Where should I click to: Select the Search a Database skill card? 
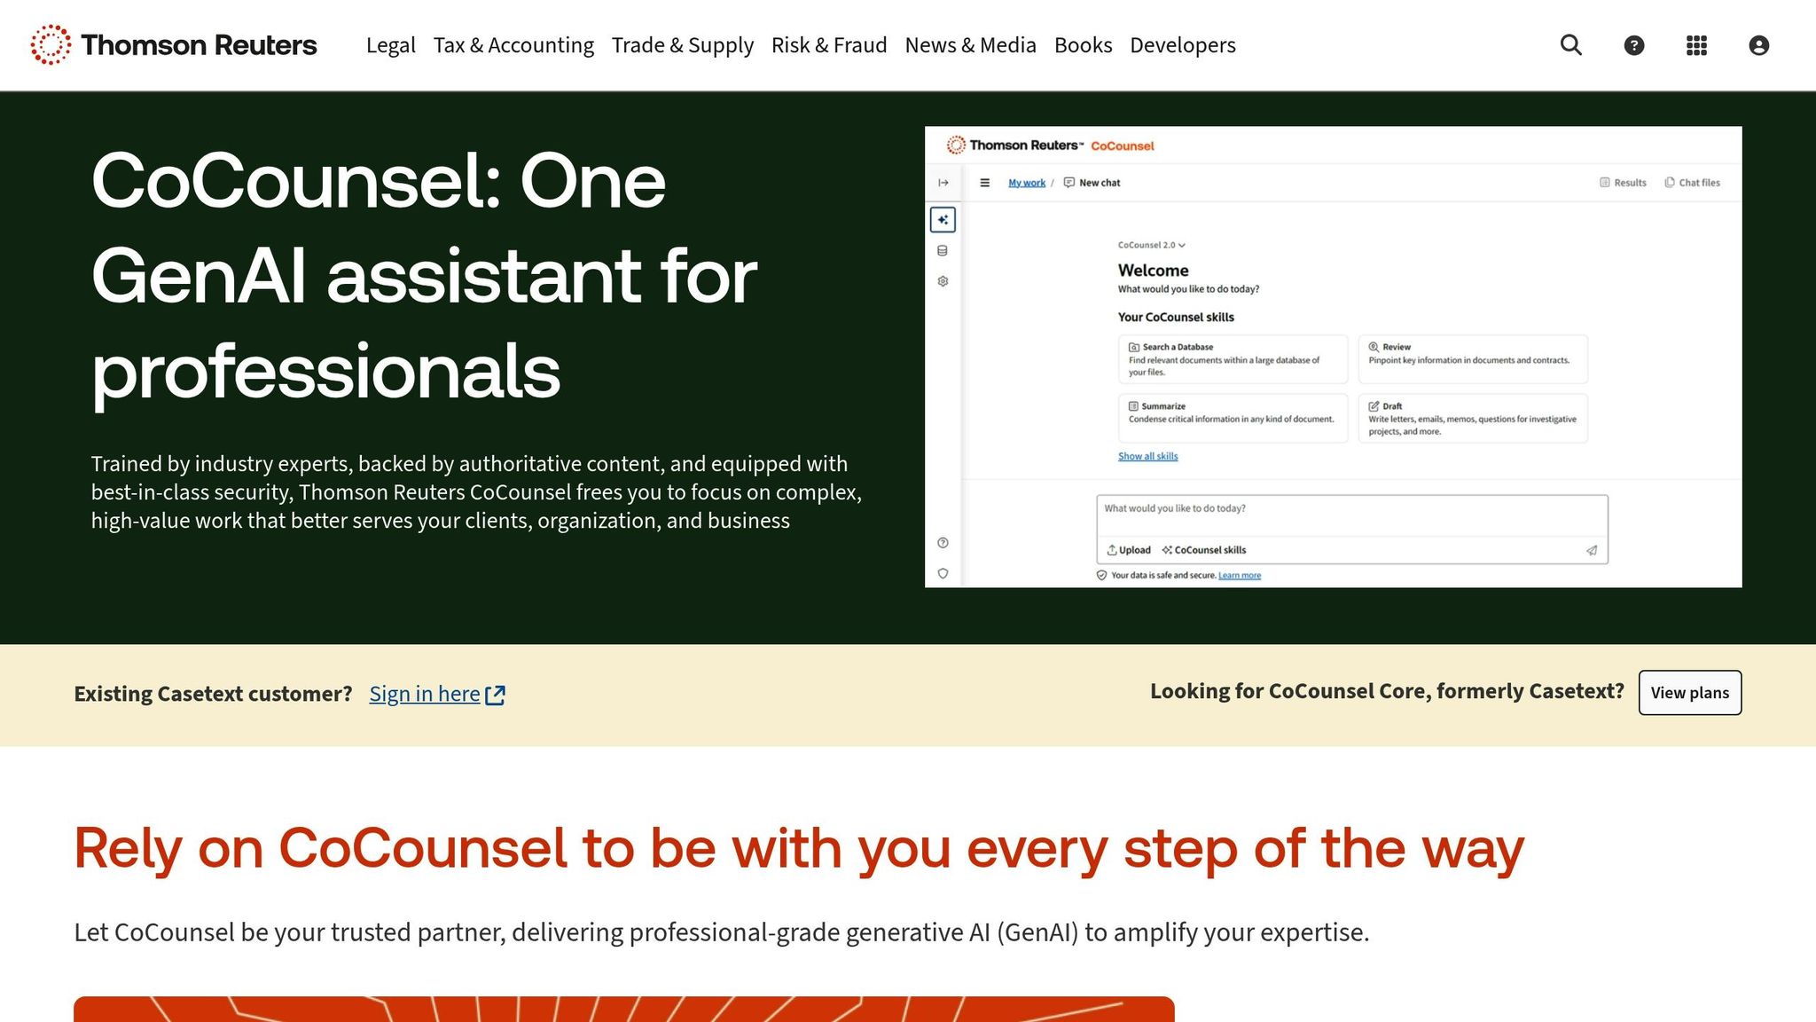(1233, 359)
